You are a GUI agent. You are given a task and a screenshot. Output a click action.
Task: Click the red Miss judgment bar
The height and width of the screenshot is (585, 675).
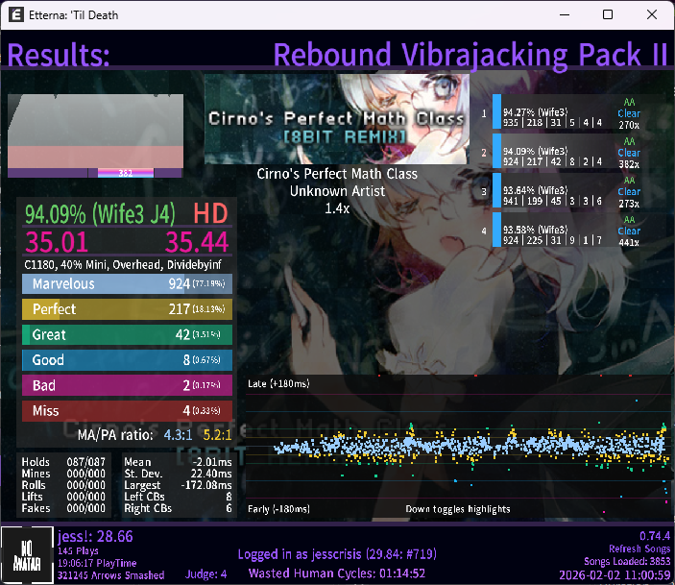(128, 411)
